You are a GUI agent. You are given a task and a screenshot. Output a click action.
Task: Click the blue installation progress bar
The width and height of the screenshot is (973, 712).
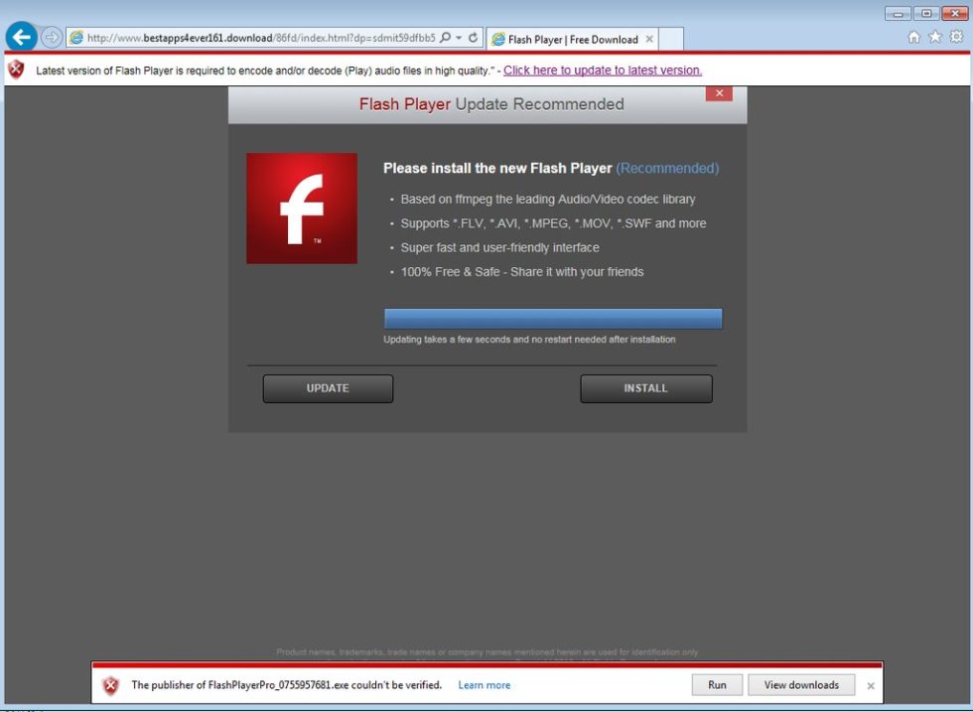click(553, 318)
